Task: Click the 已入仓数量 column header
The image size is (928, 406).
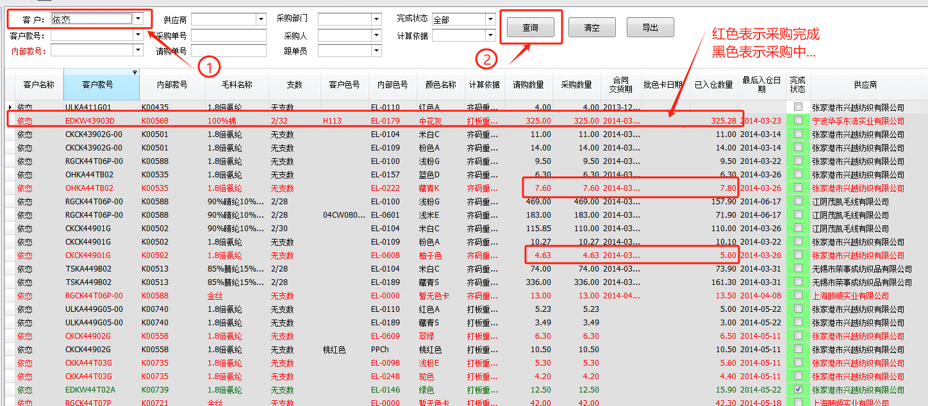Action: click(713, 85)
